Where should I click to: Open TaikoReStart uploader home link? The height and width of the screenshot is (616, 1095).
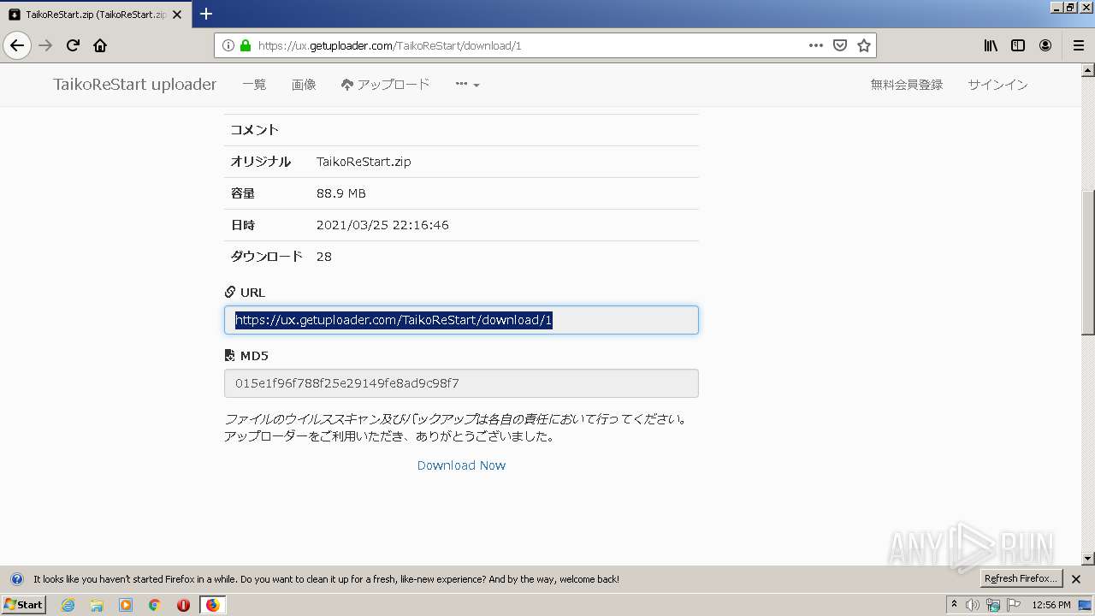tap(134, 84)
